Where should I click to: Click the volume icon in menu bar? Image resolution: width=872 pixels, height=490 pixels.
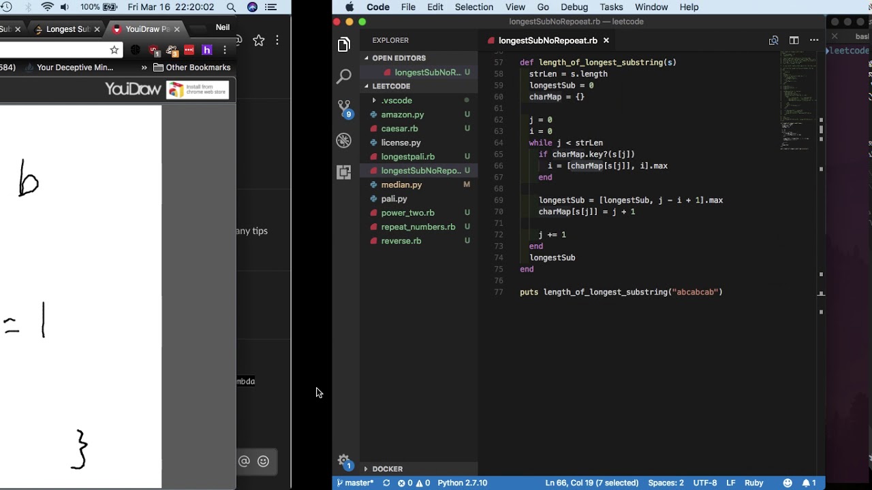(65, 7)
